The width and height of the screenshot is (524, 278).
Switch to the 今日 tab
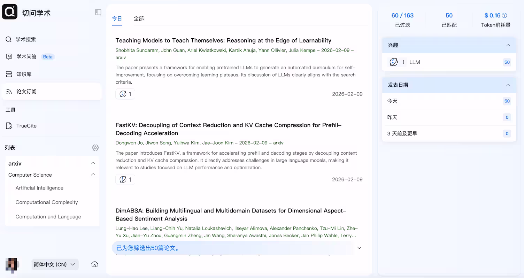[x=117, y=18]
